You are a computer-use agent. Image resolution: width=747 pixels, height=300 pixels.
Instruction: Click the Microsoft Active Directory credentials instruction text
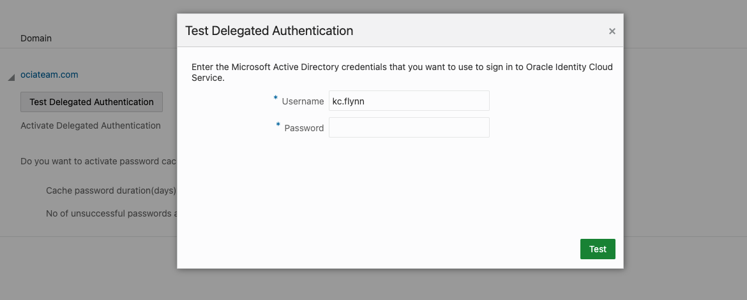click(402, 72)
